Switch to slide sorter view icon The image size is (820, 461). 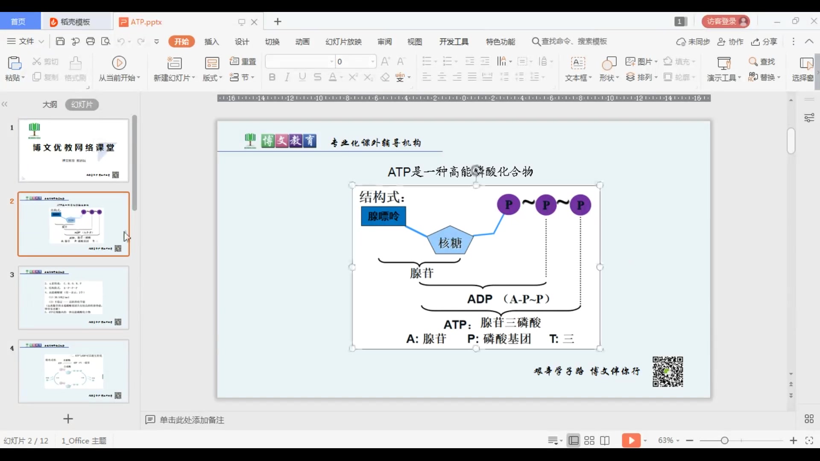[x=589, y=441]
